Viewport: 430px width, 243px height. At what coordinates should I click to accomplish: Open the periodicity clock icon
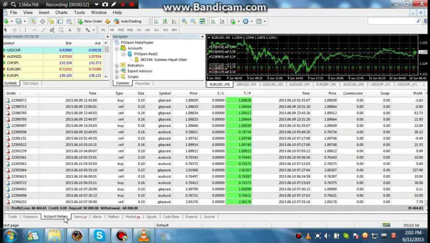245,21
